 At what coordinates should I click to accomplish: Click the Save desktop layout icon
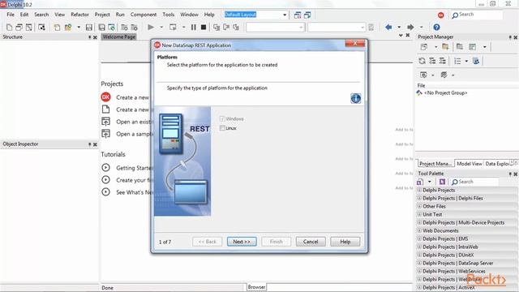pos(298,15)
